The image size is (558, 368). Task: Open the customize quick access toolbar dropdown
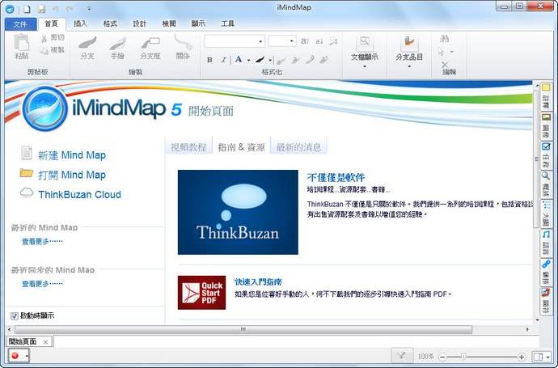[x=89, y=9]
